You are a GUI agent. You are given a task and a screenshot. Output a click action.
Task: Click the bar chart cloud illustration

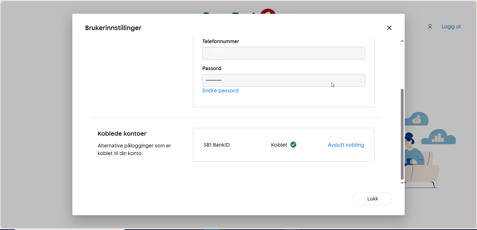(x=439, y=137)
